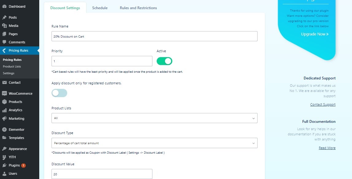Viewport: 352px width, 179px height.
Task: Disable the Active toggle switch
Action: pos(164,61)
